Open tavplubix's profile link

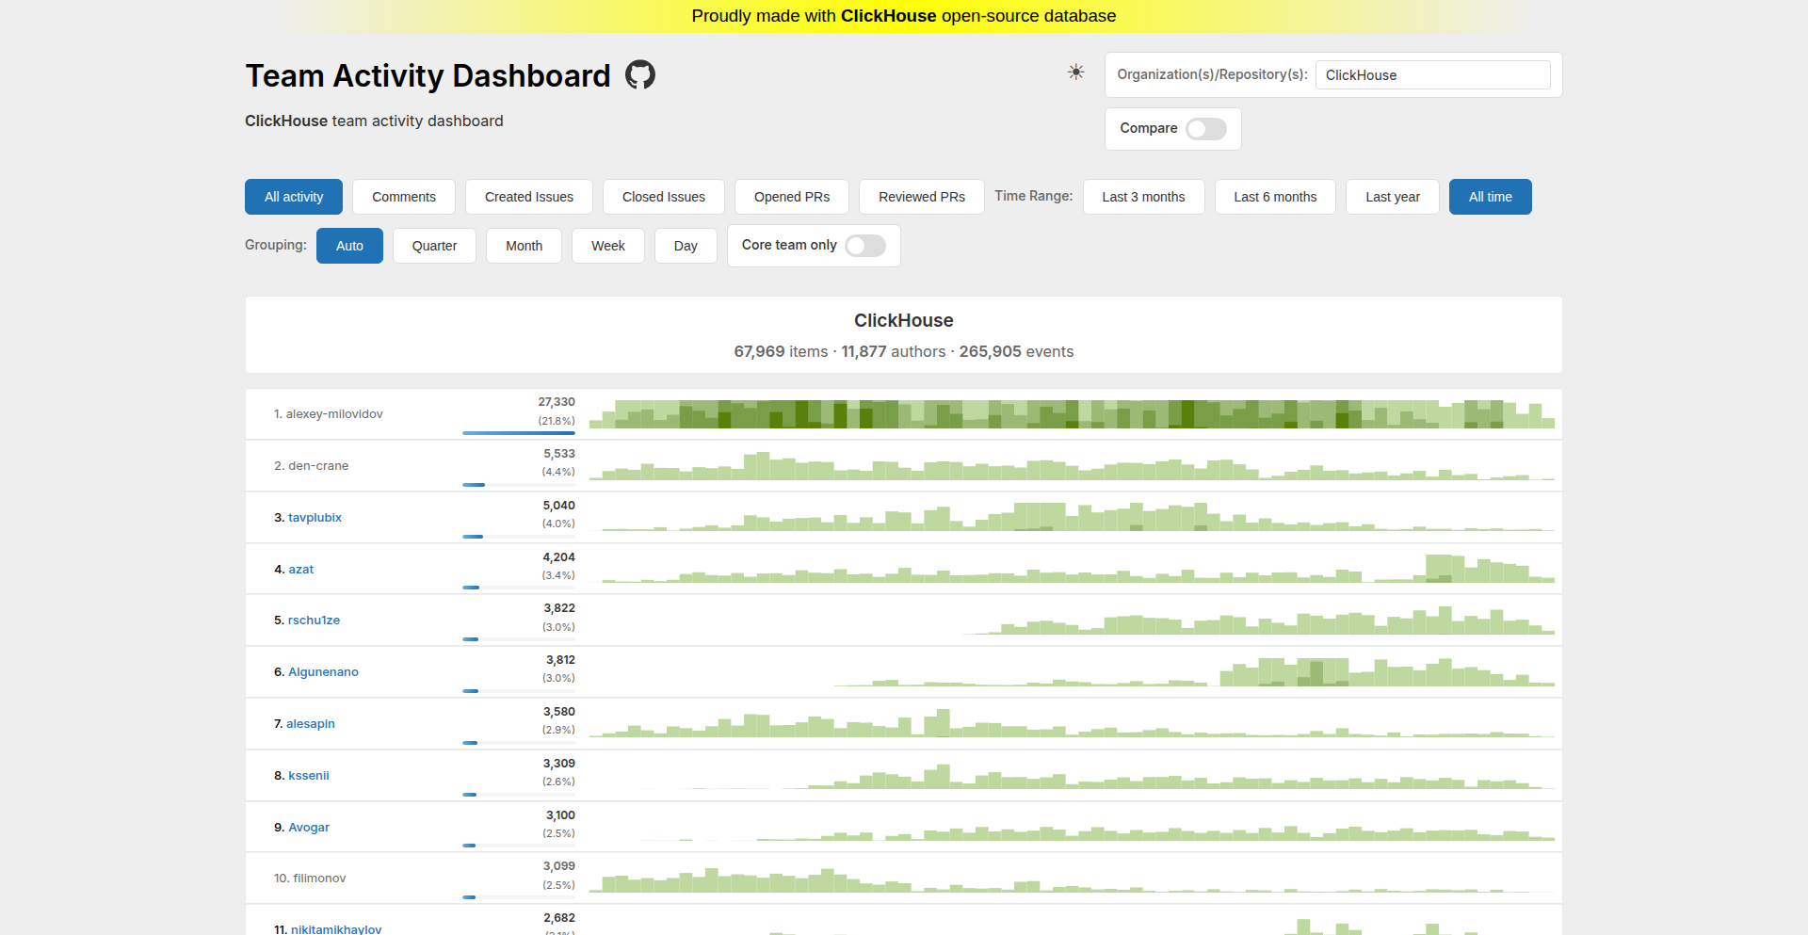point(315,517)
